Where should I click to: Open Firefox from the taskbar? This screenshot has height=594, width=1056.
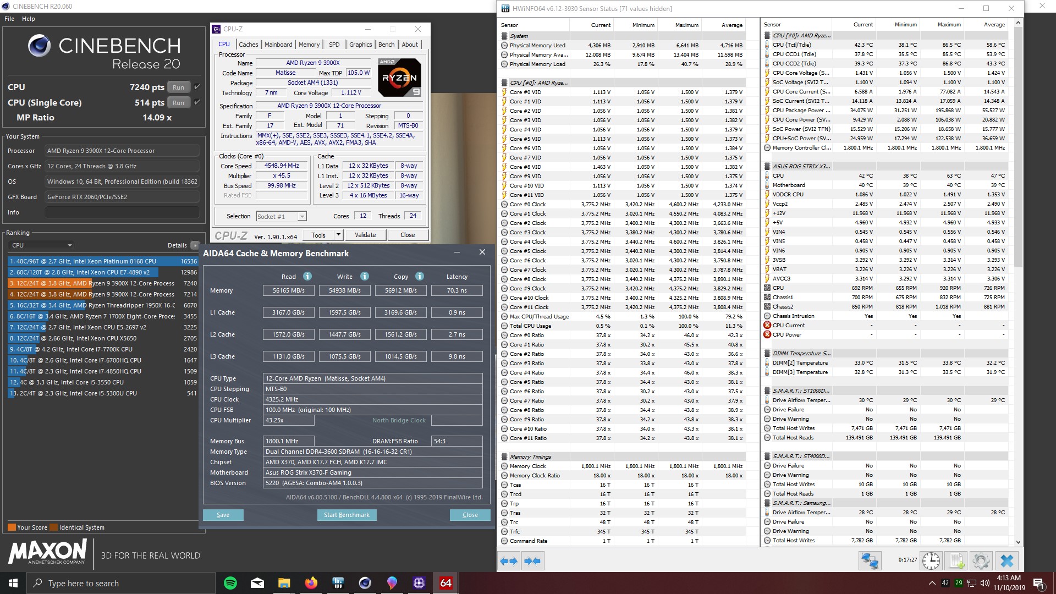point(311,583)
